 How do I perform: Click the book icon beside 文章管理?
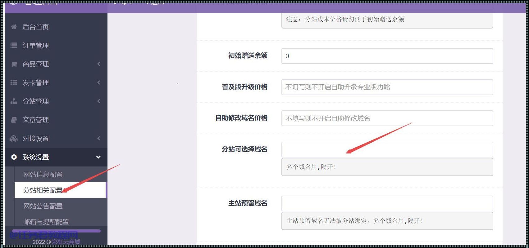point(14,120)
